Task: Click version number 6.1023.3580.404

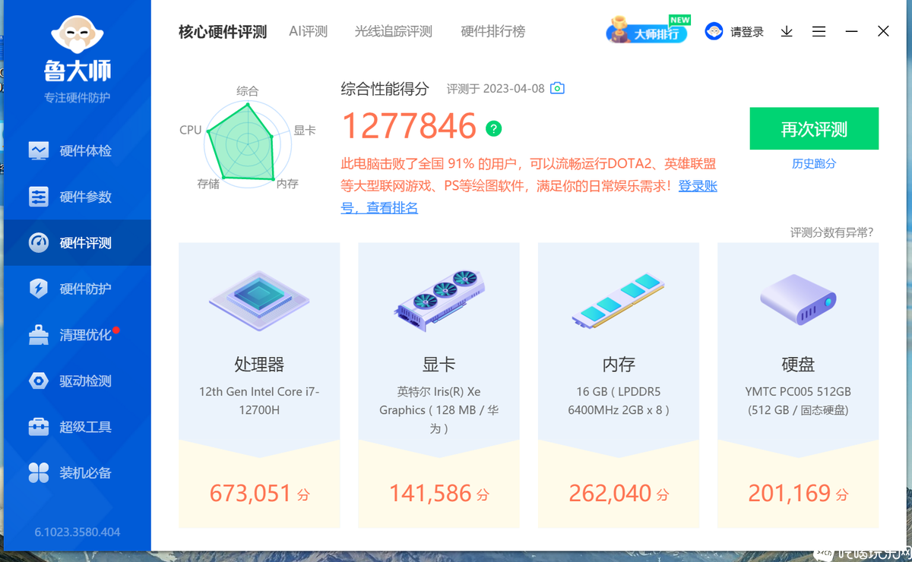Action: pyautogui.click(x=78, y=532)
